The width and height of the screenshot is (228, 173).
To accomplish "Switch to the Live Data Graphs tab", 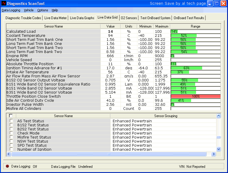I will tap(82, 18).
